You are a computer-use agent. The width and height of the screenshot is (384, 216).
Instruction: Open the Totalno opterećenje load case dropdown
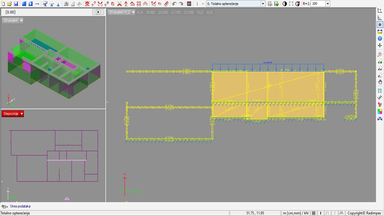point(263,4)
